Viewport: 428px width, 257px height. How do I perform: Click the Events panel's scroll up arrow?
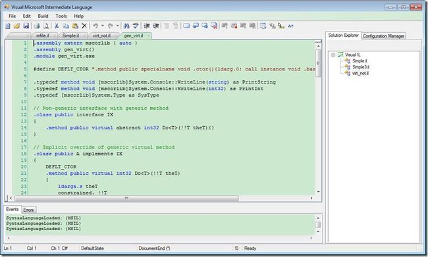coord(318,218)
